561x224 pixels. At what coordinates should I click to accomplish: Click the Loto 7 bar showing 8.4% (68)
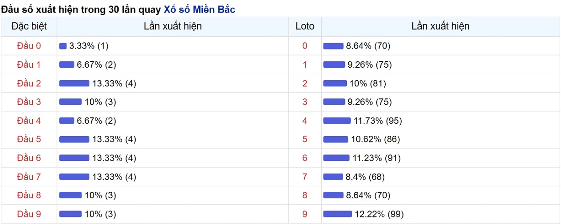click(x=333, y=176)
